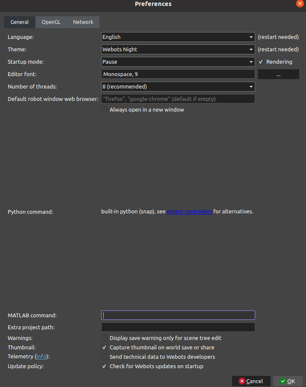This screenshot has width=306, height=387.
Task: Click the 'Python command:' label
Action: tap(30, 212)
